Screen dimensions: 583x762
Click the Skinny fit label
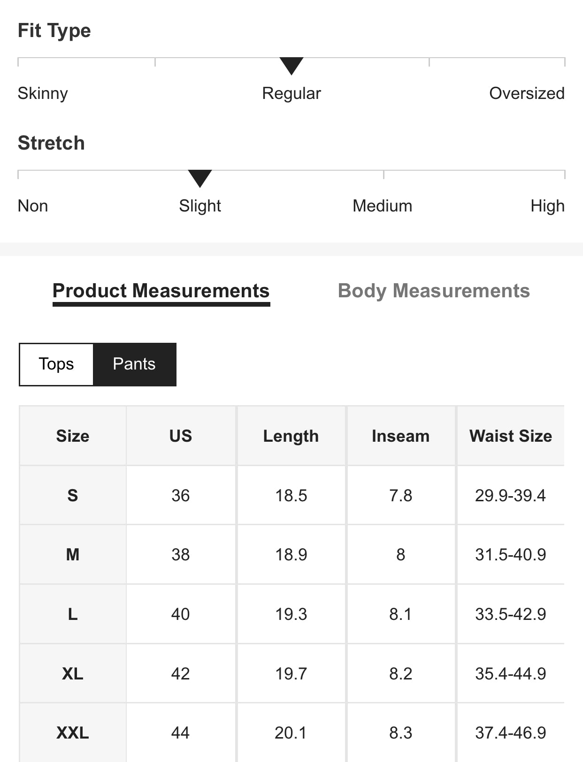coord(43,93)
